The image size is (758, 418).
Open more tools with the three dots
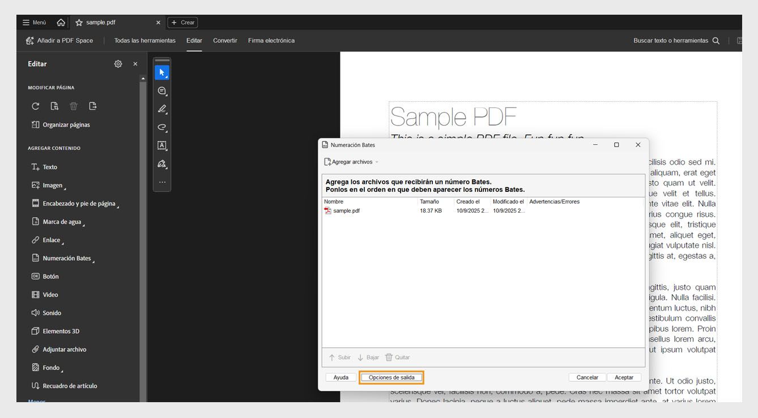tap(162, 182)
